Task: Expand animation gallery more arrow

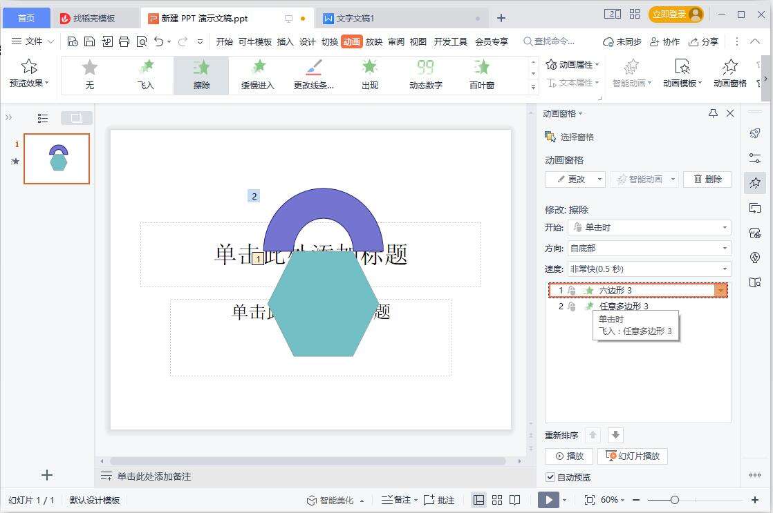Action: point(533,86)
